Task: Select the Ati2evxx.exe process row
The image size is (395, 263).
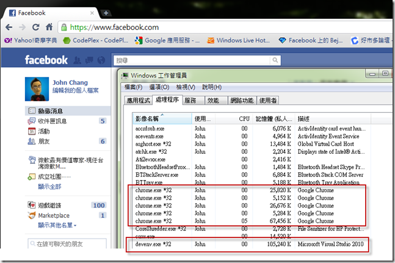Action: (251, 159)
